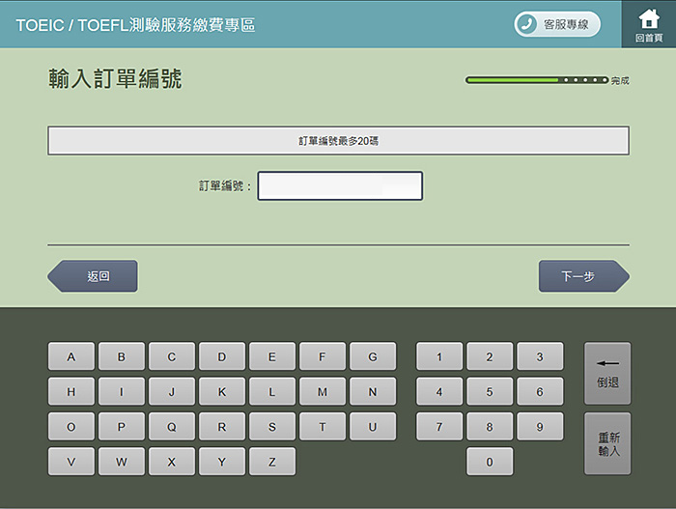Image resolution: width=676 pixels, height=509 pixels.
Task: Click the 下一步 next step button
Action: 582,276
